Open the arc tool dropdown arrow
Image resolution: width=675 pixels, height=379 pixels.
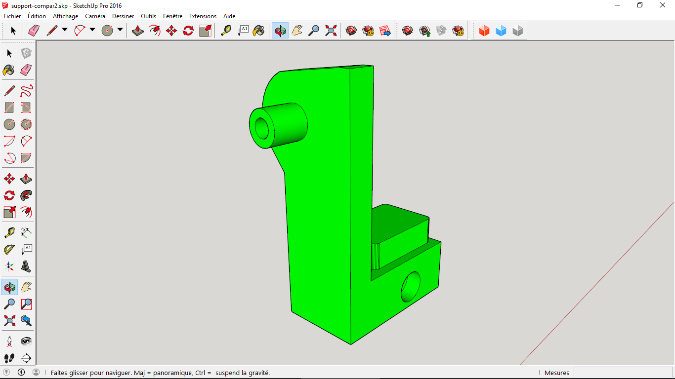[92, 30]
